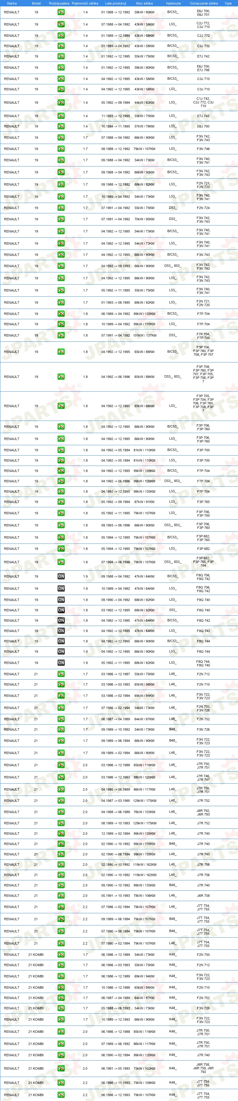The width and height of the screenshot is (238, 1101).
Task: Click the Moc silnika column header
Action: click(145, 3)
